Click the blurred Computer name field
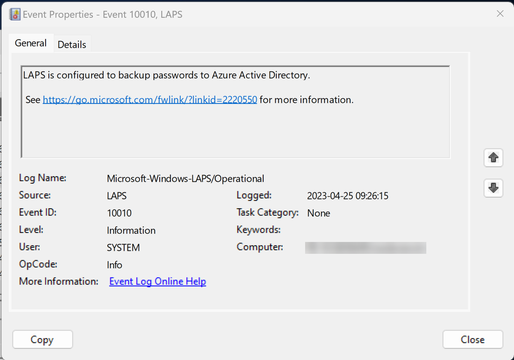Screen dimensions: 514x360 point(365,248)
